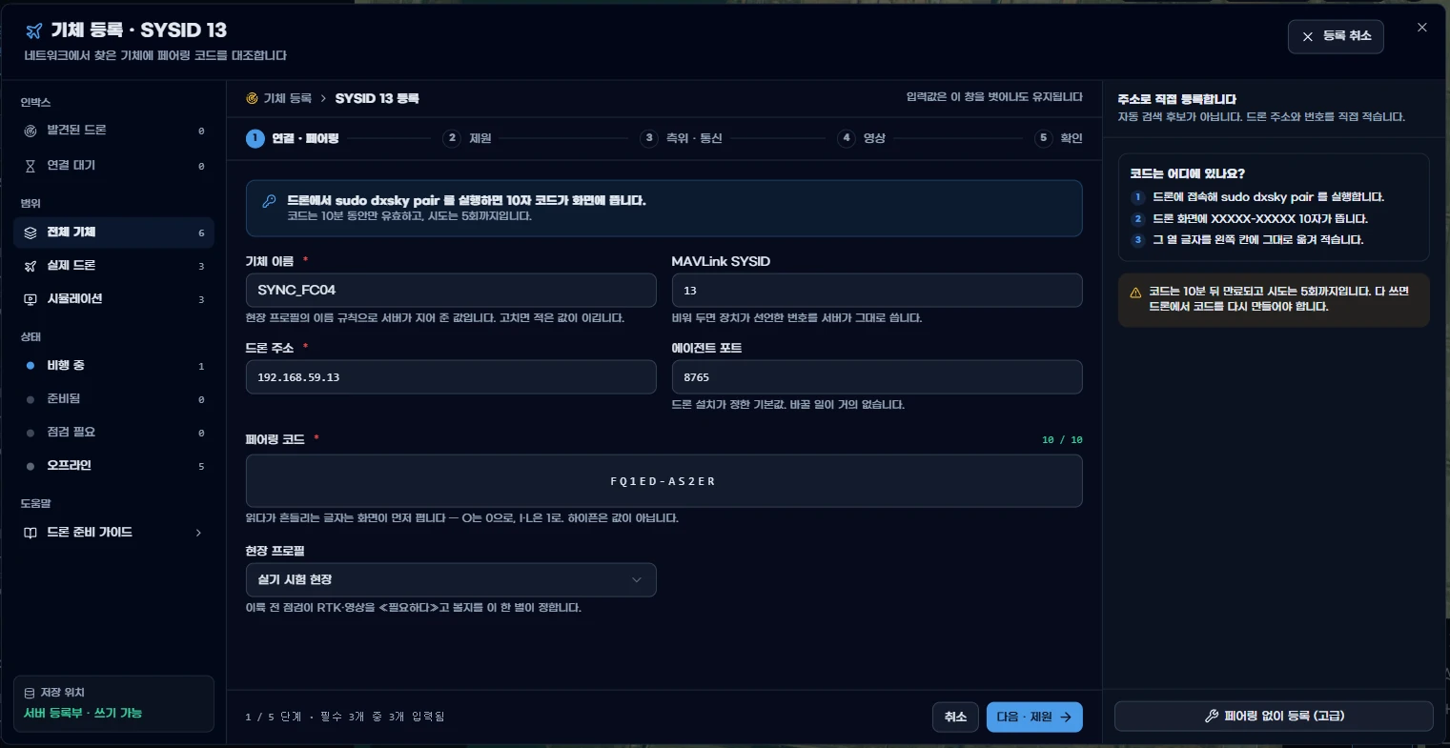Click the drone icon beside 기체 등록 title
Image resolution: width=1450 pixels, height=748 pixels.
[x=34, y=31]
